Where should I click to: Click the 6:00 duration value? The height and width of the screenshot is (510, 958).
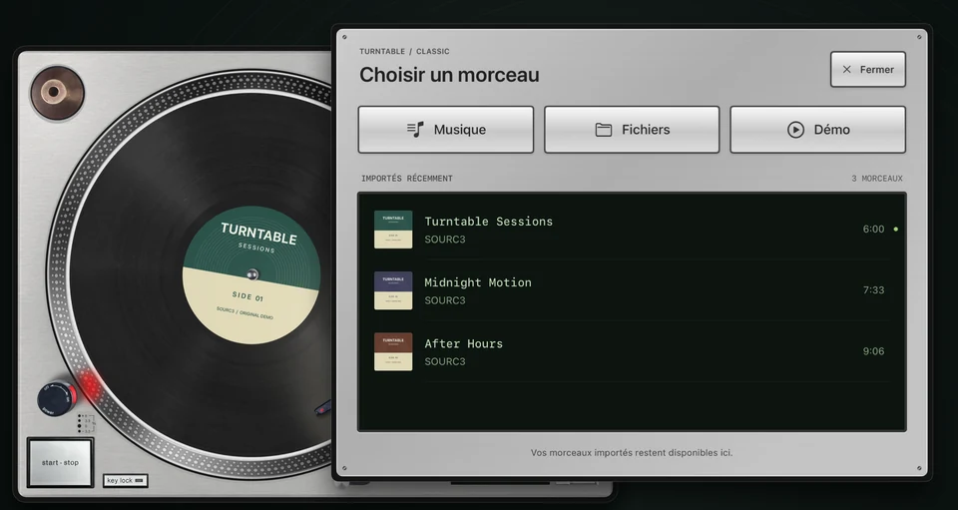coord(874,229)
